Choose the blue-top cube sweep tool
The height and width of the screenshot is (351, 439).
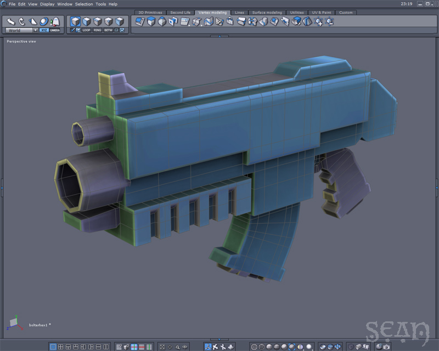(x=151, y=21)
